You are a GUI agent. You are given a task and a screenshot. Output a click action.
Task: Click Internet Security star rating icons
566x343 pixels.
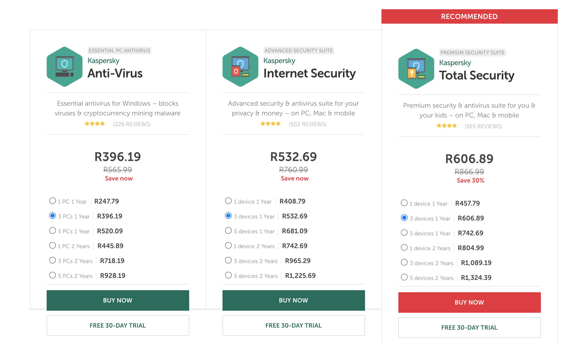(x=271, y=124)
